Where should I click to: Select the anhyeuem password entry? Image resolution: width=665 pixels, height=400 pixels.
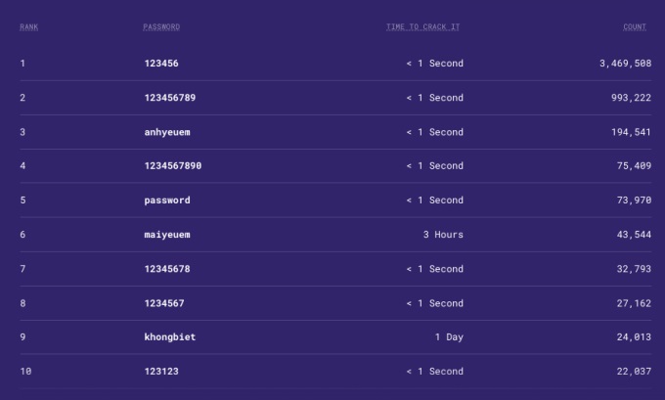(x=167, y=132)
